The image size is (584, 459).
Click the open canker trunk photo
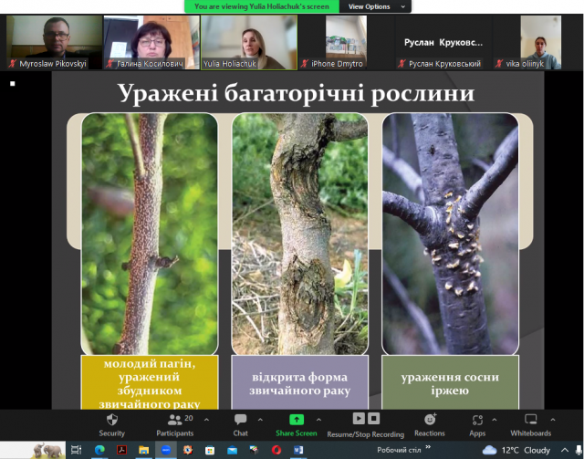[300, 234]
